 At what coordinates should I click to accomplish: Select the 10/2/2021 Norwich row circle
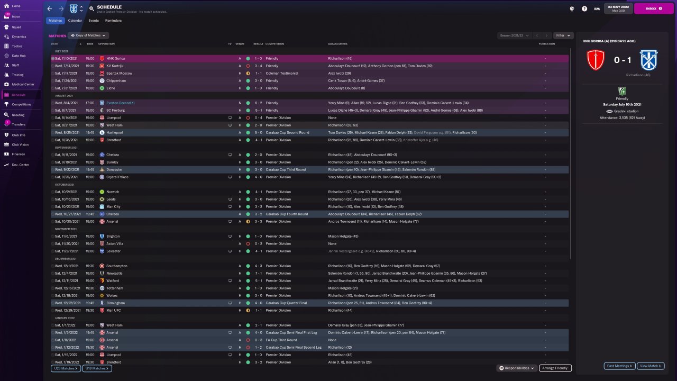(x=53, y=192)
